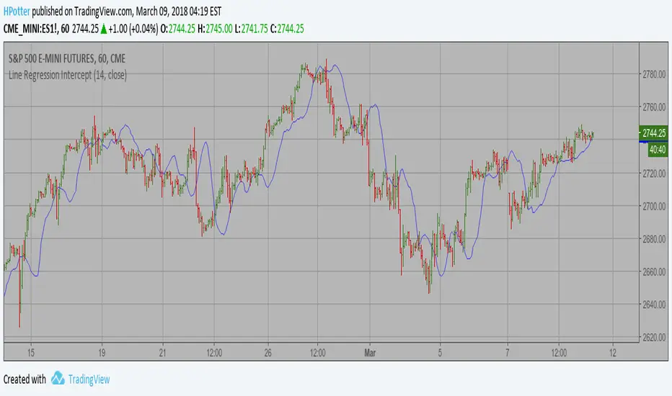Click the '21' date axis label
This screenshot has width=672, height=396.
tap(162, 353)
